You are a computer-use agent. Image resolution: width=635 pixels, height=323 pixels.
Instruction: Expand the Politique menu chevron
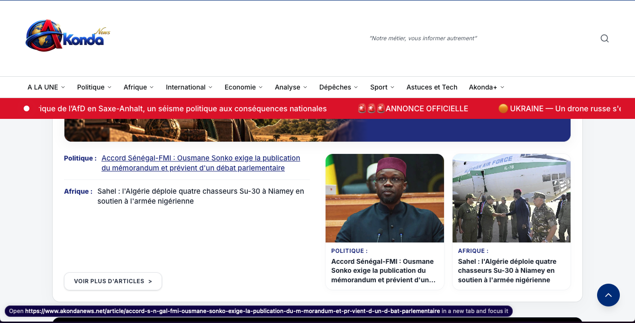pos(109,87)
